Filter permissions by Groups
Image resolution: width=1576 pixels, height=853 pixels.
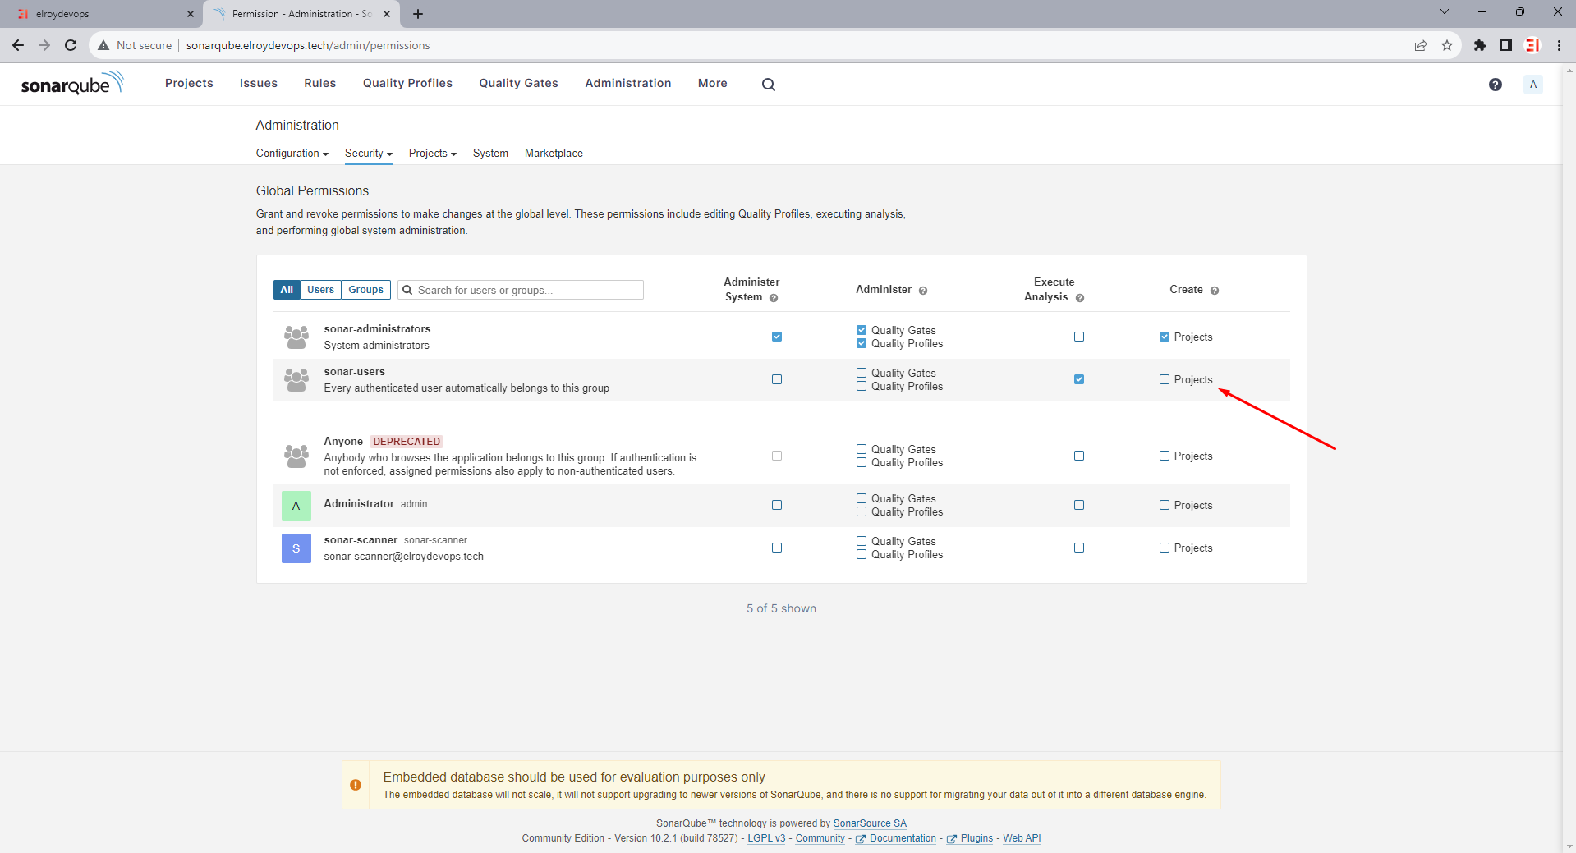(365, 290)
